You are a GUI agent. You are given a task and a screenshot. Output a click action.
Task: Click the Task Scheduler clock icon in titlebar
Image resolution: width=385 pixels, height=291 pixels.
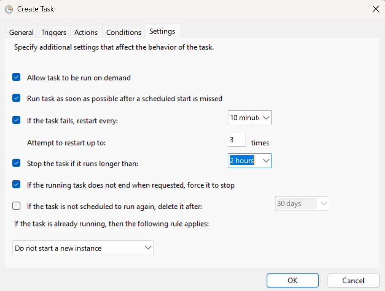[9, 9]
